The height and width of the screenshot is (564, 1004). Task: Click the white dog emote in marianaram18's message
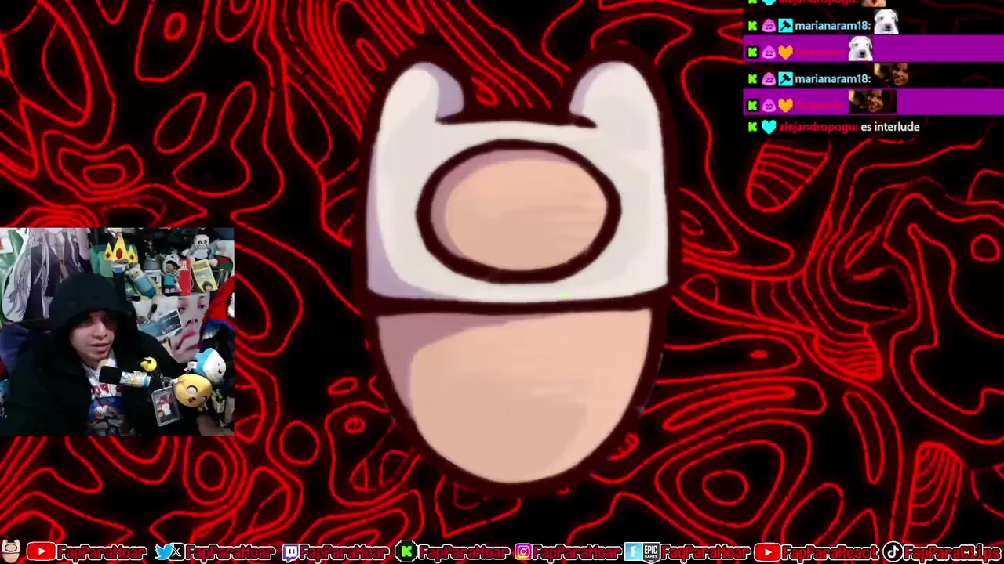point(886,22)
